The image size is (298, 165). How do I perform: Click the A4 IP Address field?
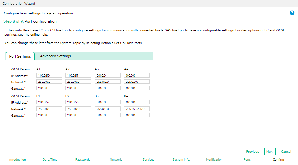(137, 75)
